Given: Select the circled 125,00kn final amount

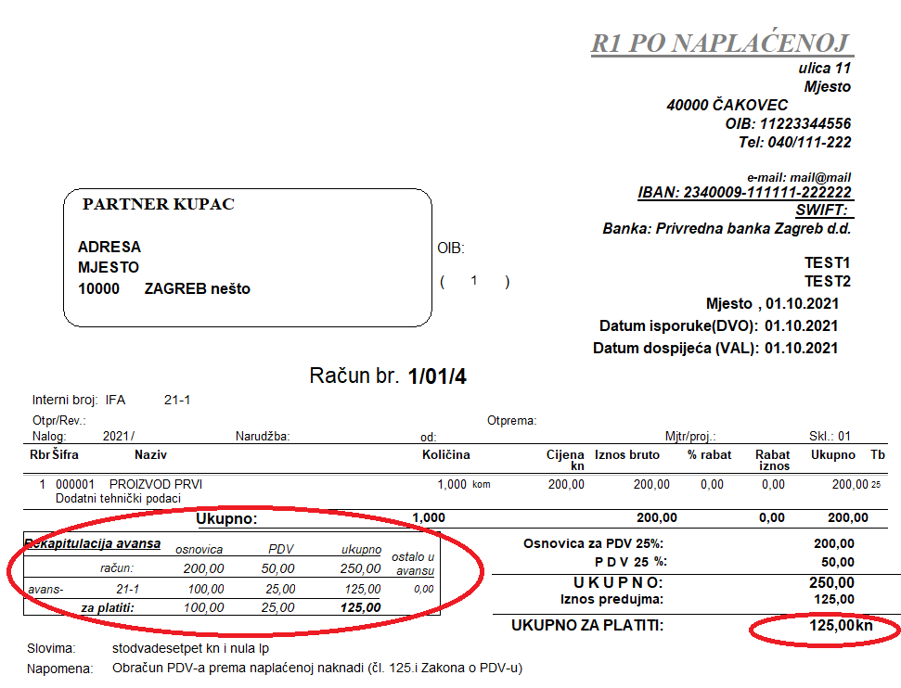Looking at the screenshot, I should point(828,627).
